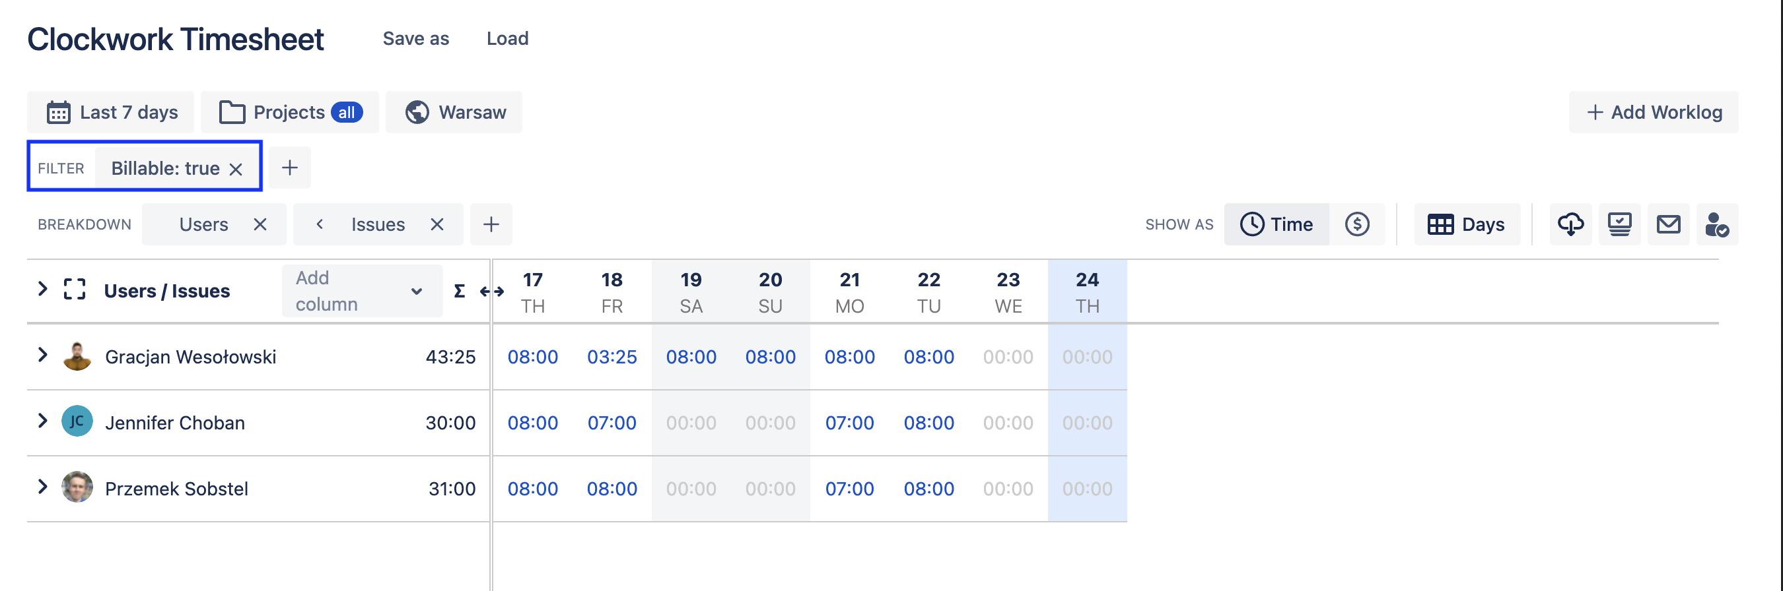Screen dimensions: 1783x591
Task: Click the column width arrows icon
Action: [491, 291]
